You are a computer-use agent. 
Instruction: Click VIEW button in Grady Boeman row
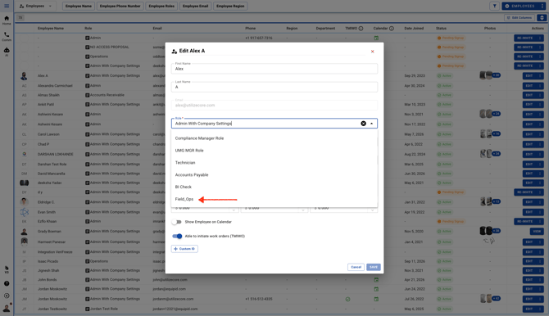point(537,232)
